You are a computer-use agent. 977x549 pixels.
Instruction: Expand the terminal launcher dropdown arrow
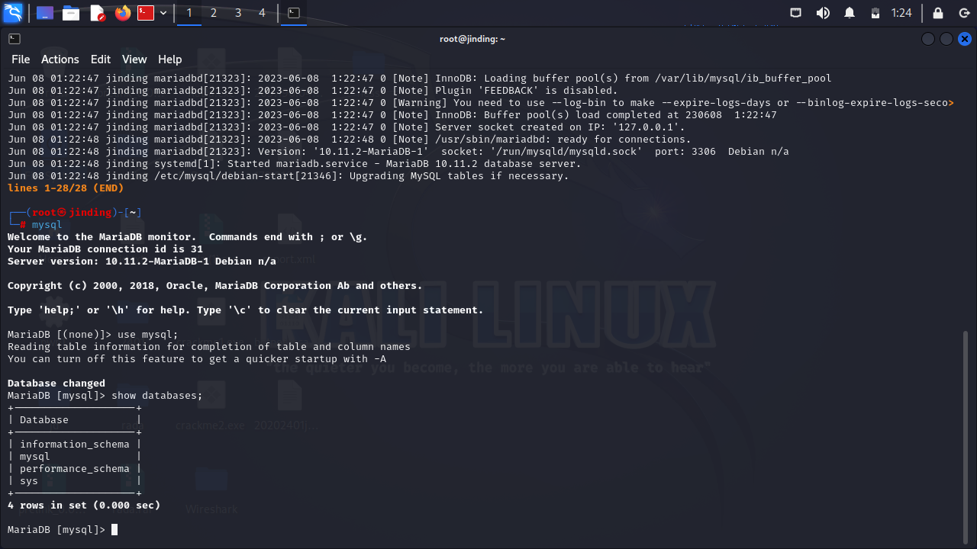(163, 13)
